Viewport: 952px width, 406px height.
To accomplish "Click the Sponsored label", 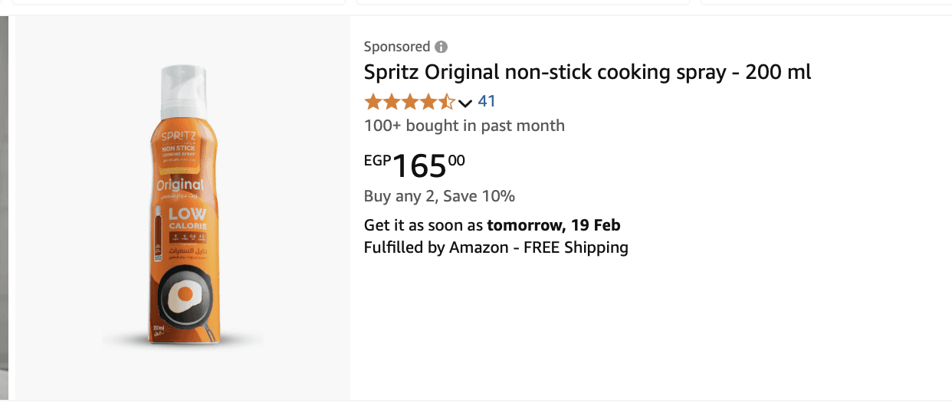I will point(397,47).
